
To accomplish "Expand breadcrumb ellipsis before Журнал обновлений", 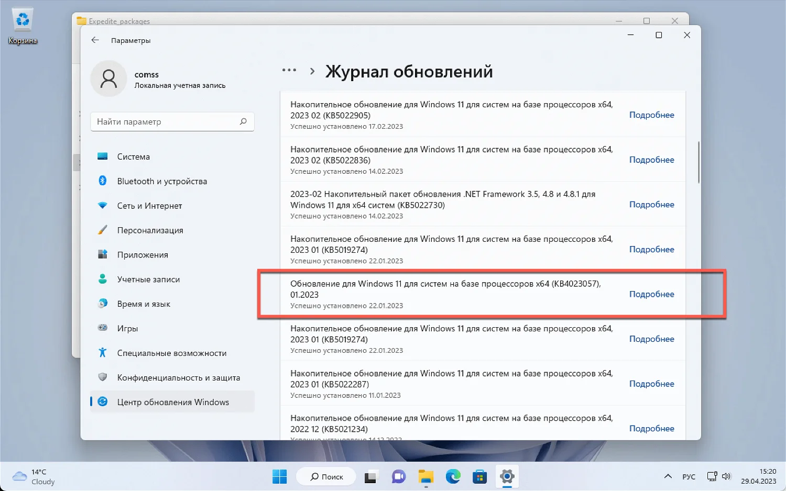I will (289, 70).
